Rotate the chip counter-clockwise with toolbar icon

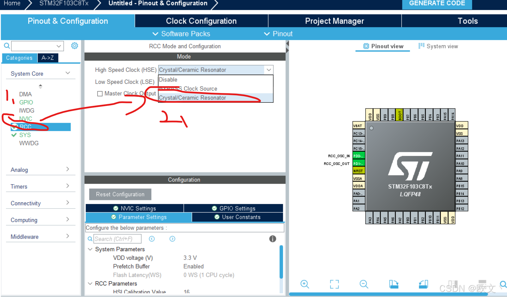point(423,284)
